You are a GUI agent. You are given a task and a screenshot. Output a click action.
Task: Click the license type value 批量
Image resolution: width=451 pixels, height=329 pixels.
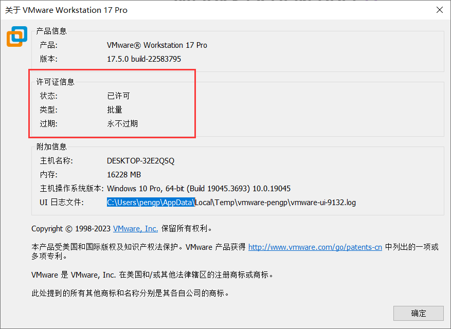point(115,109)
